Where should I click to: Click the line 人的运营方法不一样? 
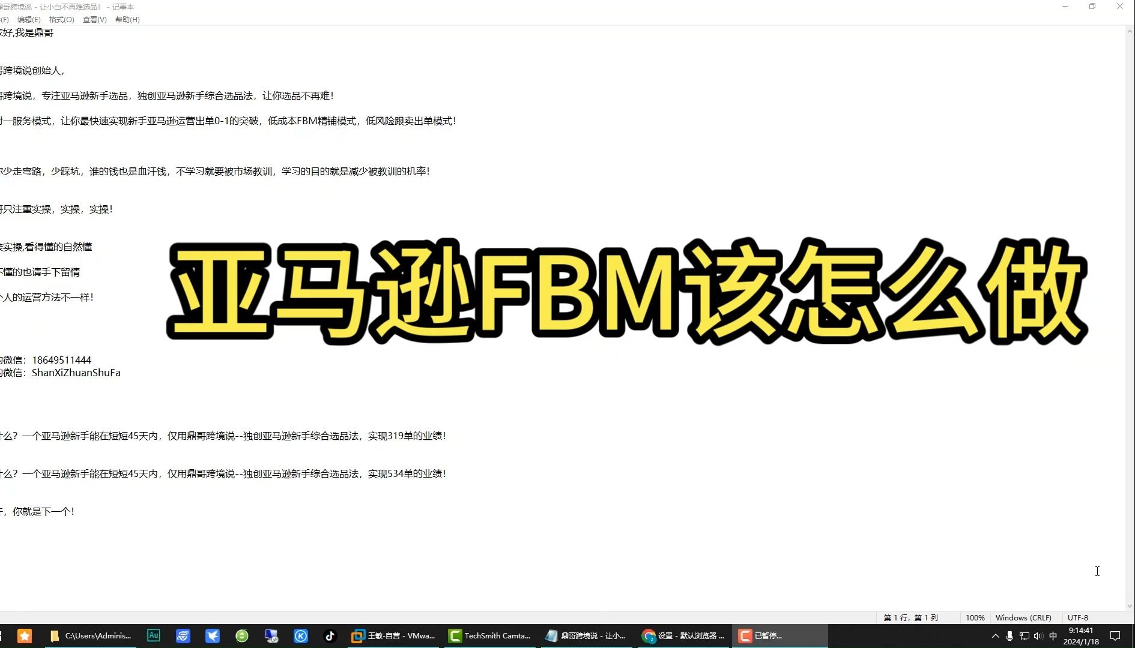[47, 297]
